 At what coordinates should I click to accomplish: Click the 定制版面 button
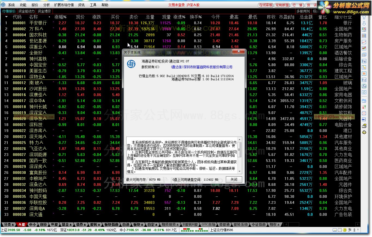[282, 5]
